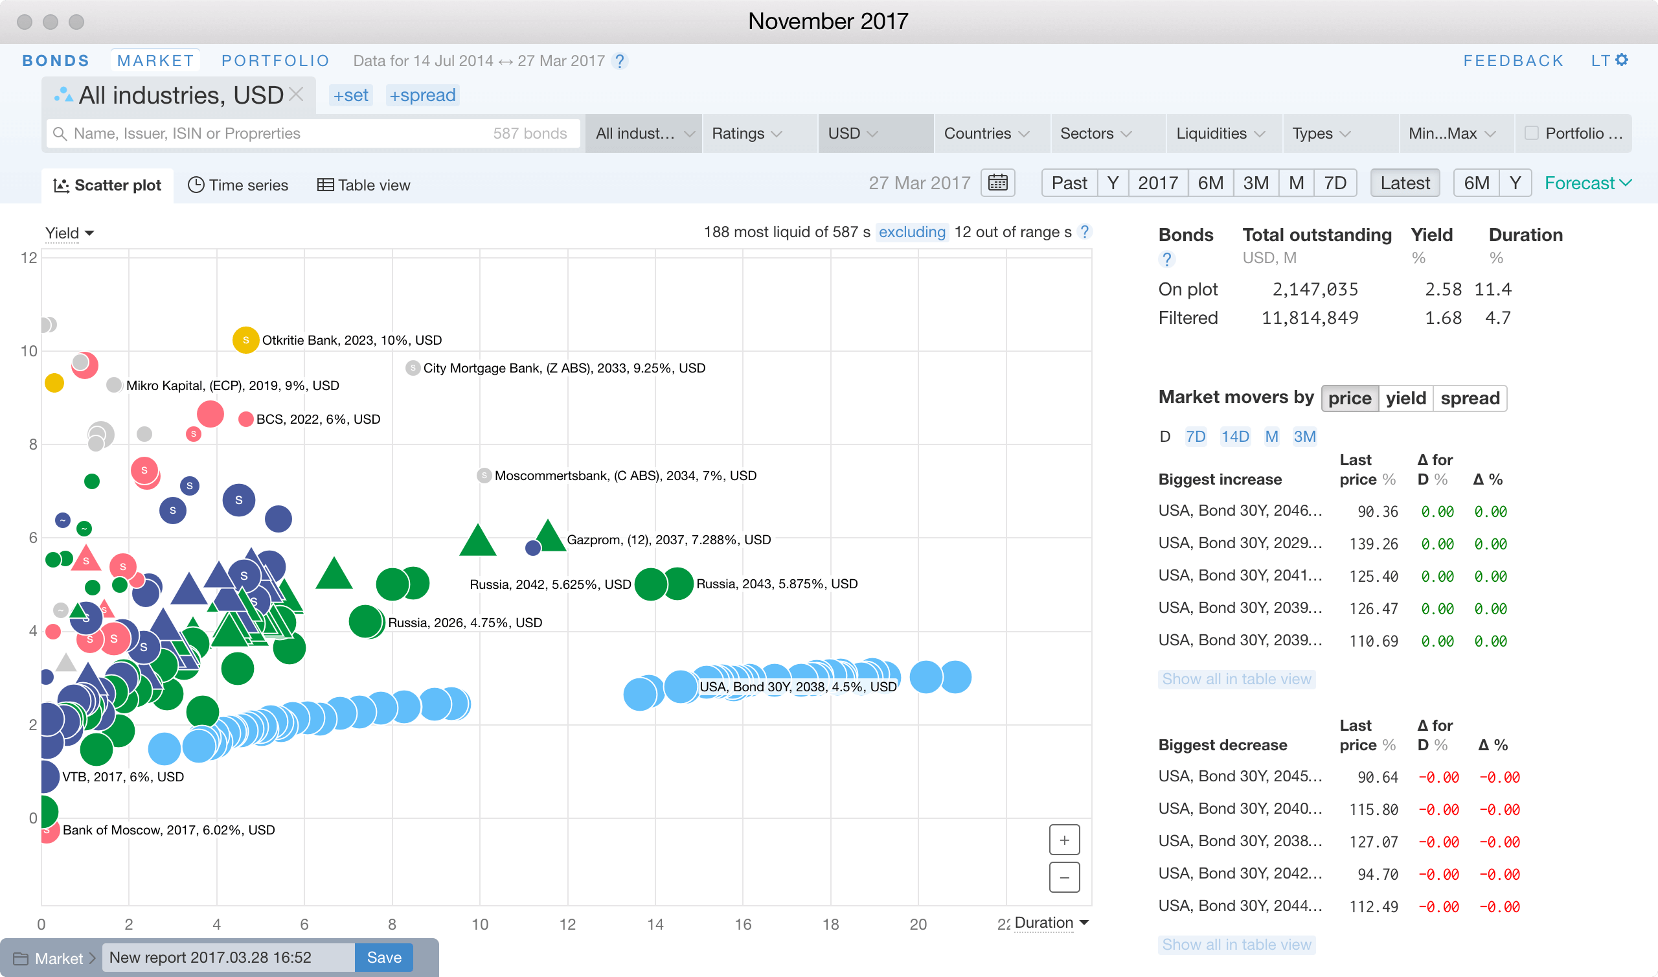Screen dimensions: 1658x977
Task: Select the 14D market movers period
Action: (1235, 437)
